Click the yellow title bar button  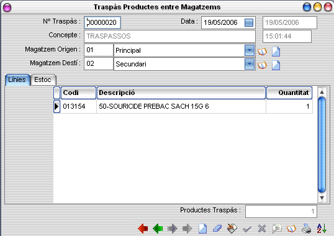(x=318, y=7)
